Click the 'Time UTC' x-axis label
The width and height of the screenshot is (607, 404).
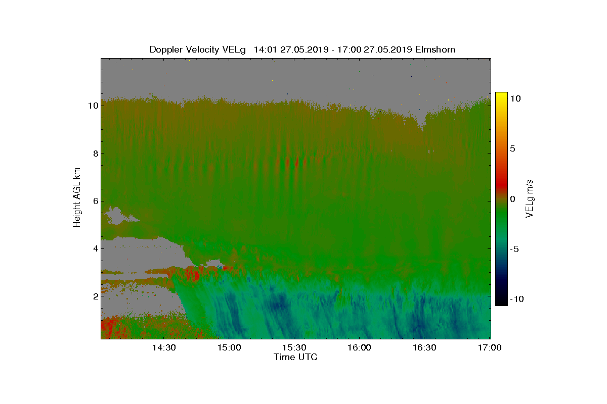click(x=295, y=357)
